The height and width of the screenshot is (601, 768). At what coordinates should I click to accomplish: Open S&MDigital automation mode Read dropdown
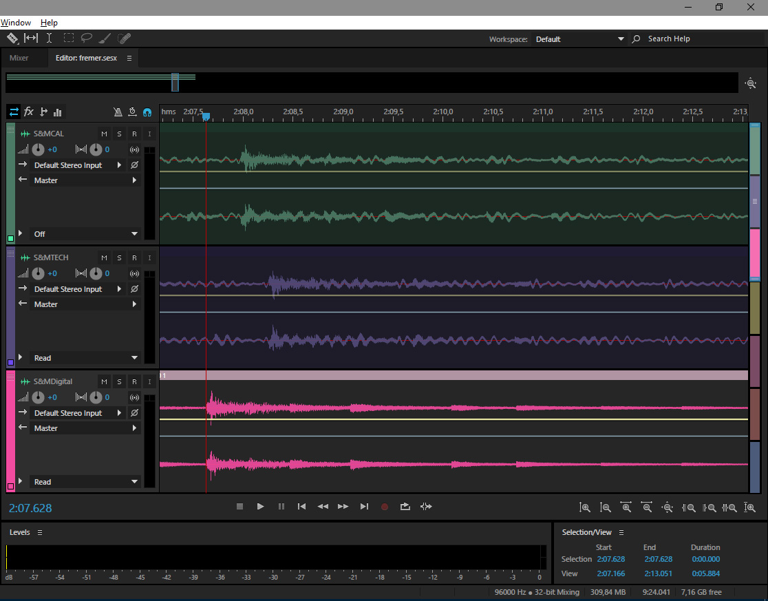(85, 482)
